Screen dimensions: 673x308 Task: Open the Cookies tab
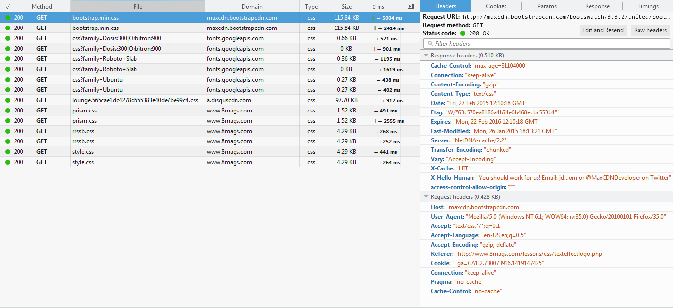(496, 6)
